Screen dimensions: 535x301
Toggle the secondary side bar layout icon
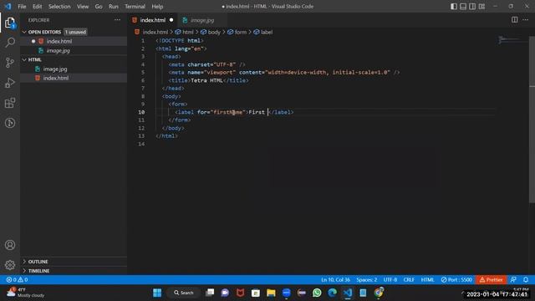[x=472, y=7]
